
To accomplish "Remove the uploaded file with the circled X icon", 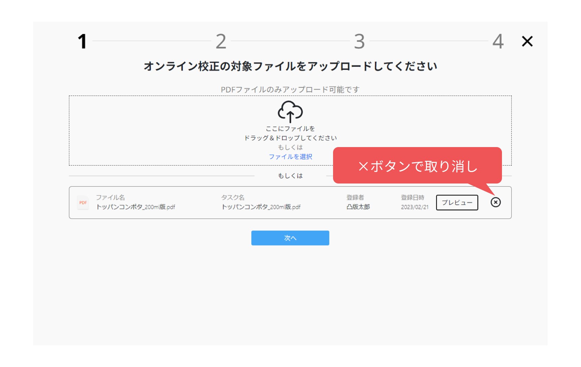I will click(496, 202).
